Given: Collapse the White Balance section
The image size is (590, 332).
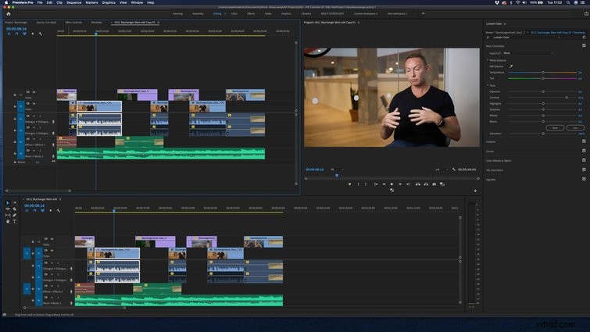Looking at the screenshot, I should (488, 60).
